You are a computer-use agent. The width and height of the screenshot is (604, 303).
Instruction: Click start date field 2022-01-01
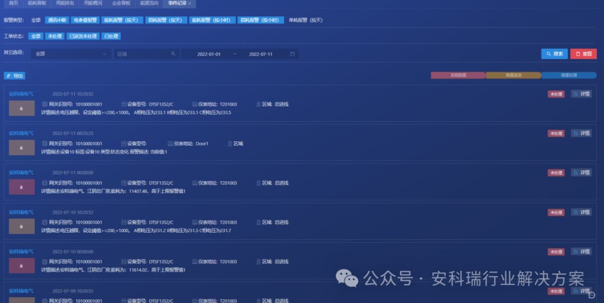click(209, 54)
